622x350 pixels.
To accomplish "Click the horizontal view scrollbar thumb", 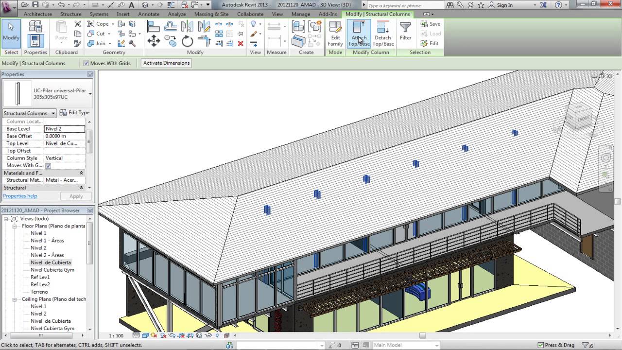I will coord(422,335).
